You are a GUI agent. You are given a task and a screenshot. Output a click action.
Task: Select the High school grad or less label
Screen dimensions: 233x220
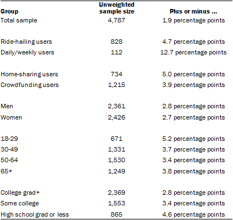click(35, 214)
